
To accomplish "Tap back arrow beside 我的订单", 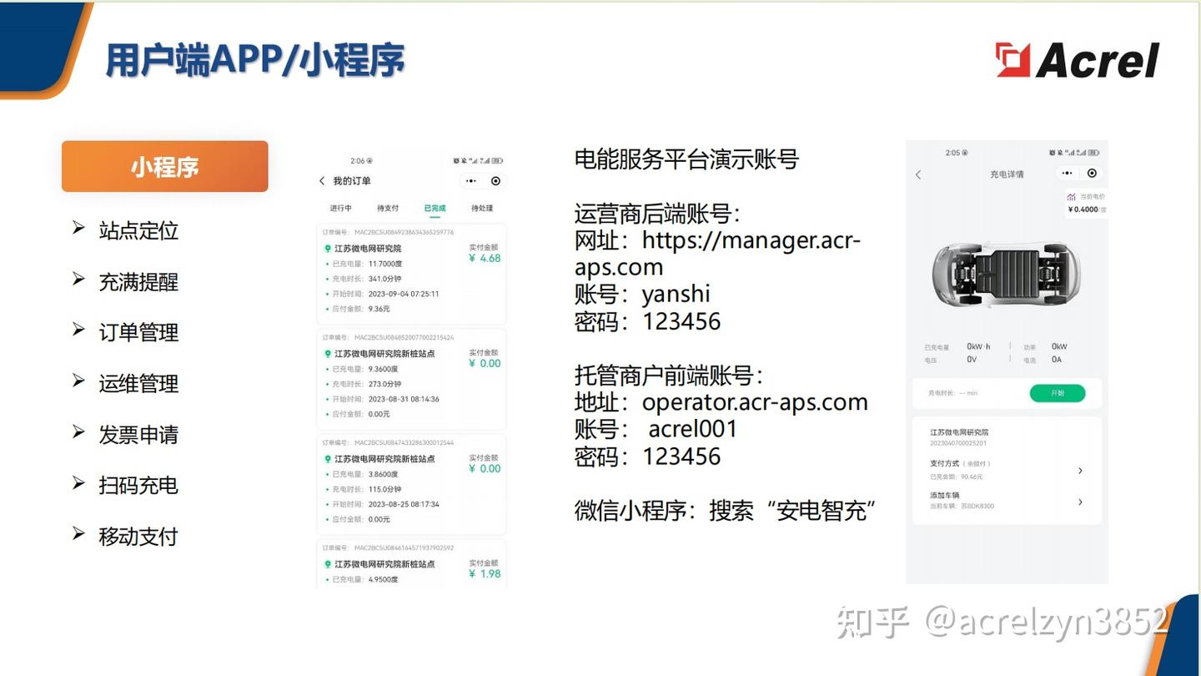I will (323, 181).
